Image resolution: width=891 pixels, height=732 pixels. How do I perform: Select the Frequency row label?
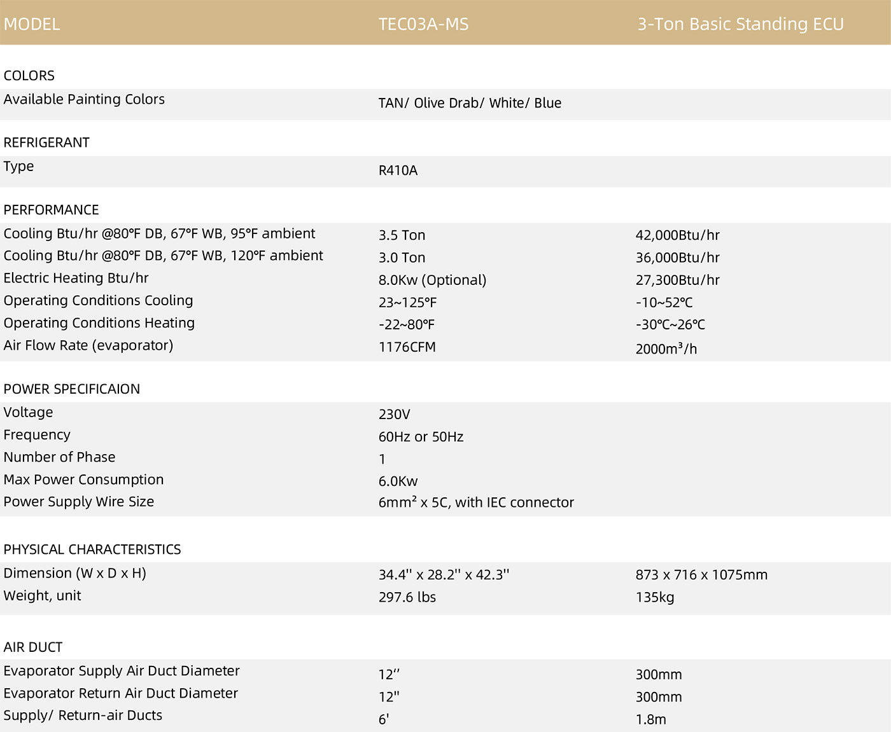click(37, 435)
